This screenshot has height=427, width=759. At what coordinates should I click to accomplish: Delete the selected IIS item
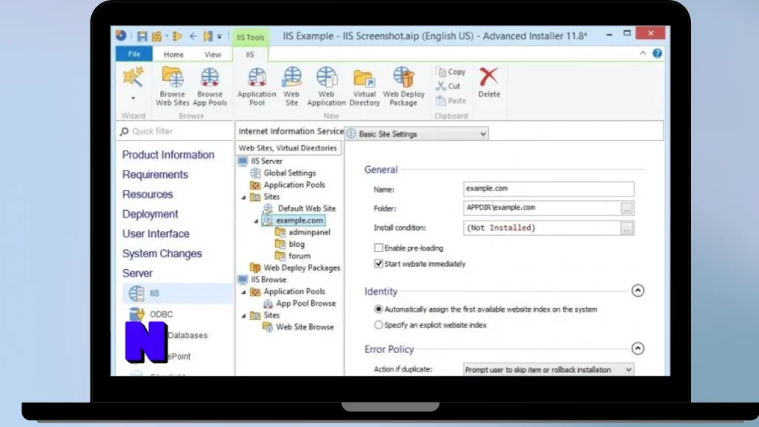[x=489, y=82]
